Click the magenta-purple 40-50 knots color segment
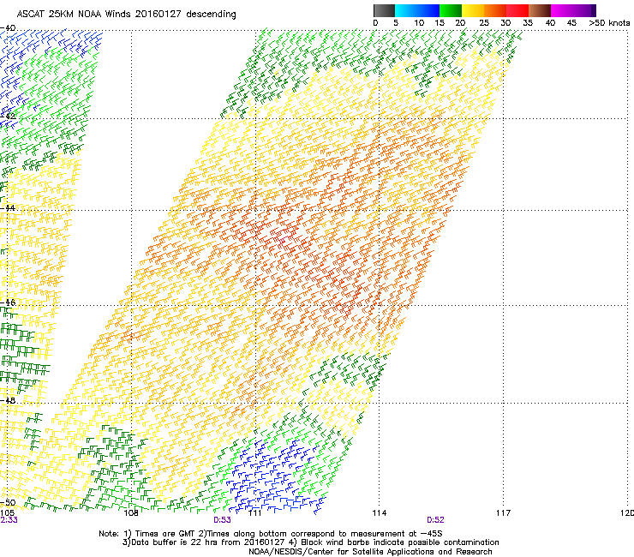This screenshot has width=634, height=557. pos(573,10)
